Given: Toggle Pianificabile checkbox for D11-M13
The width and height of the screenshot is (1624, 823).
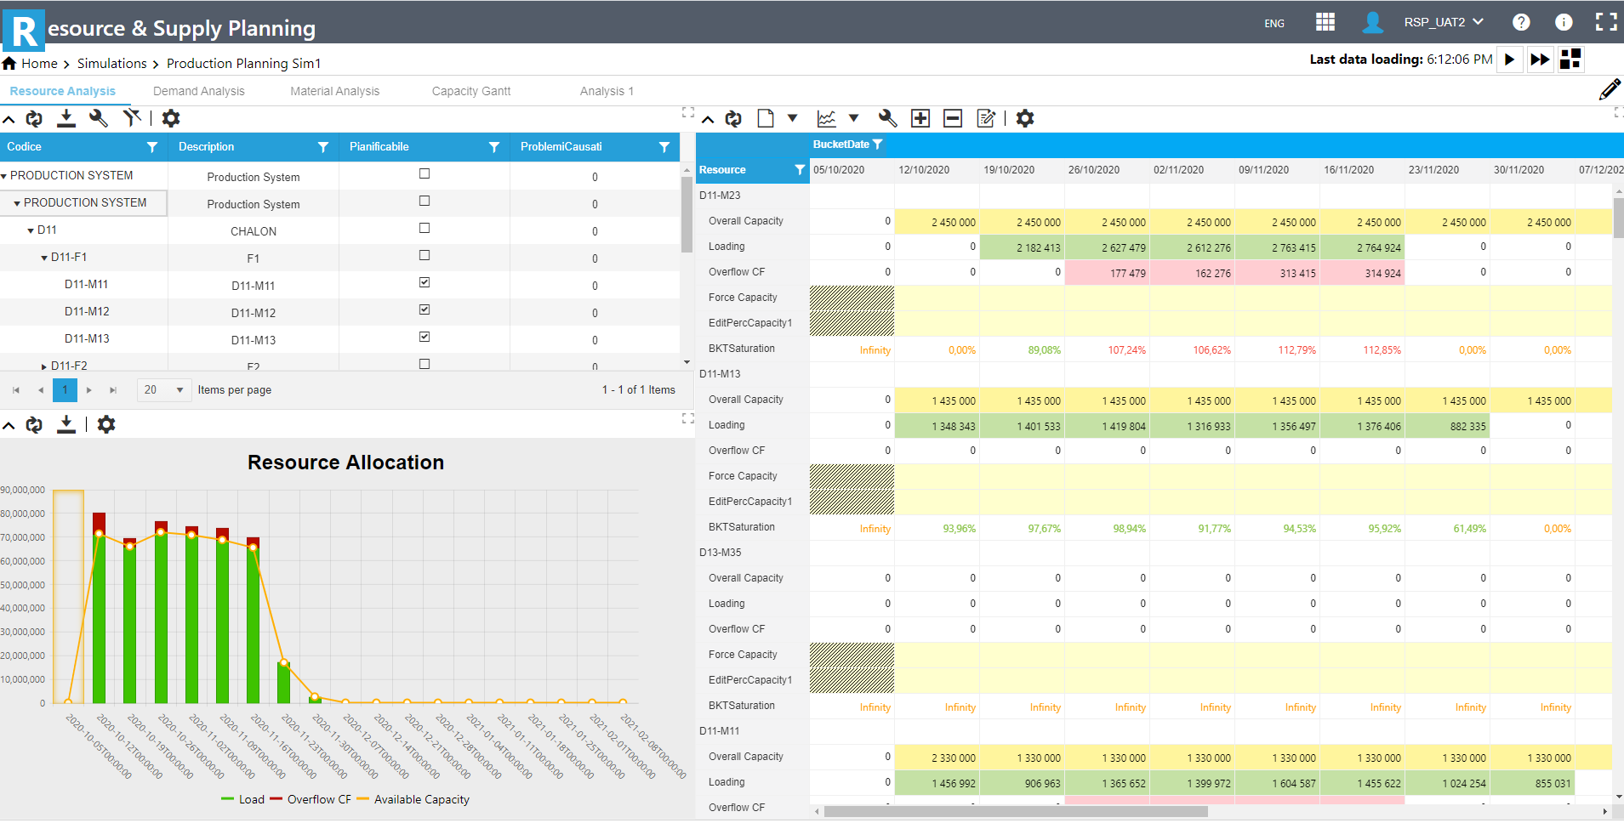Looking at the screenshot, I should click(x=424, y=337).
